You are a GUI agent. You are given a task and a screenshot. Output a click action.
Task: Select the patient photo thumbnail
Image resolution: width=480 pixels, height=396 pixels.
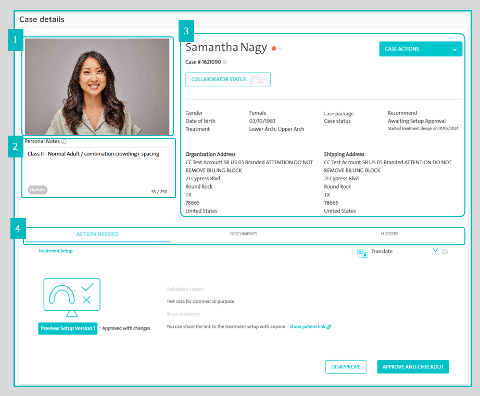click(97, 86)
